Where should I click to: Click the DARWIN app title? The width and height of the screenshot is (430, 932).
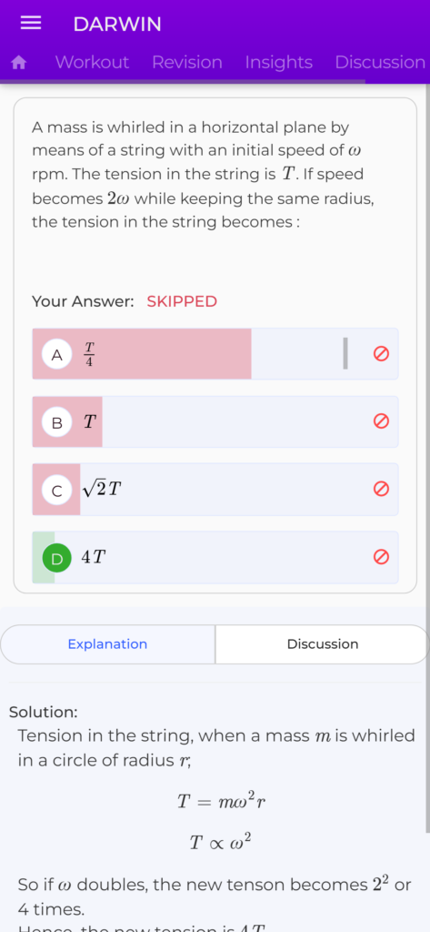coord(117,25)
